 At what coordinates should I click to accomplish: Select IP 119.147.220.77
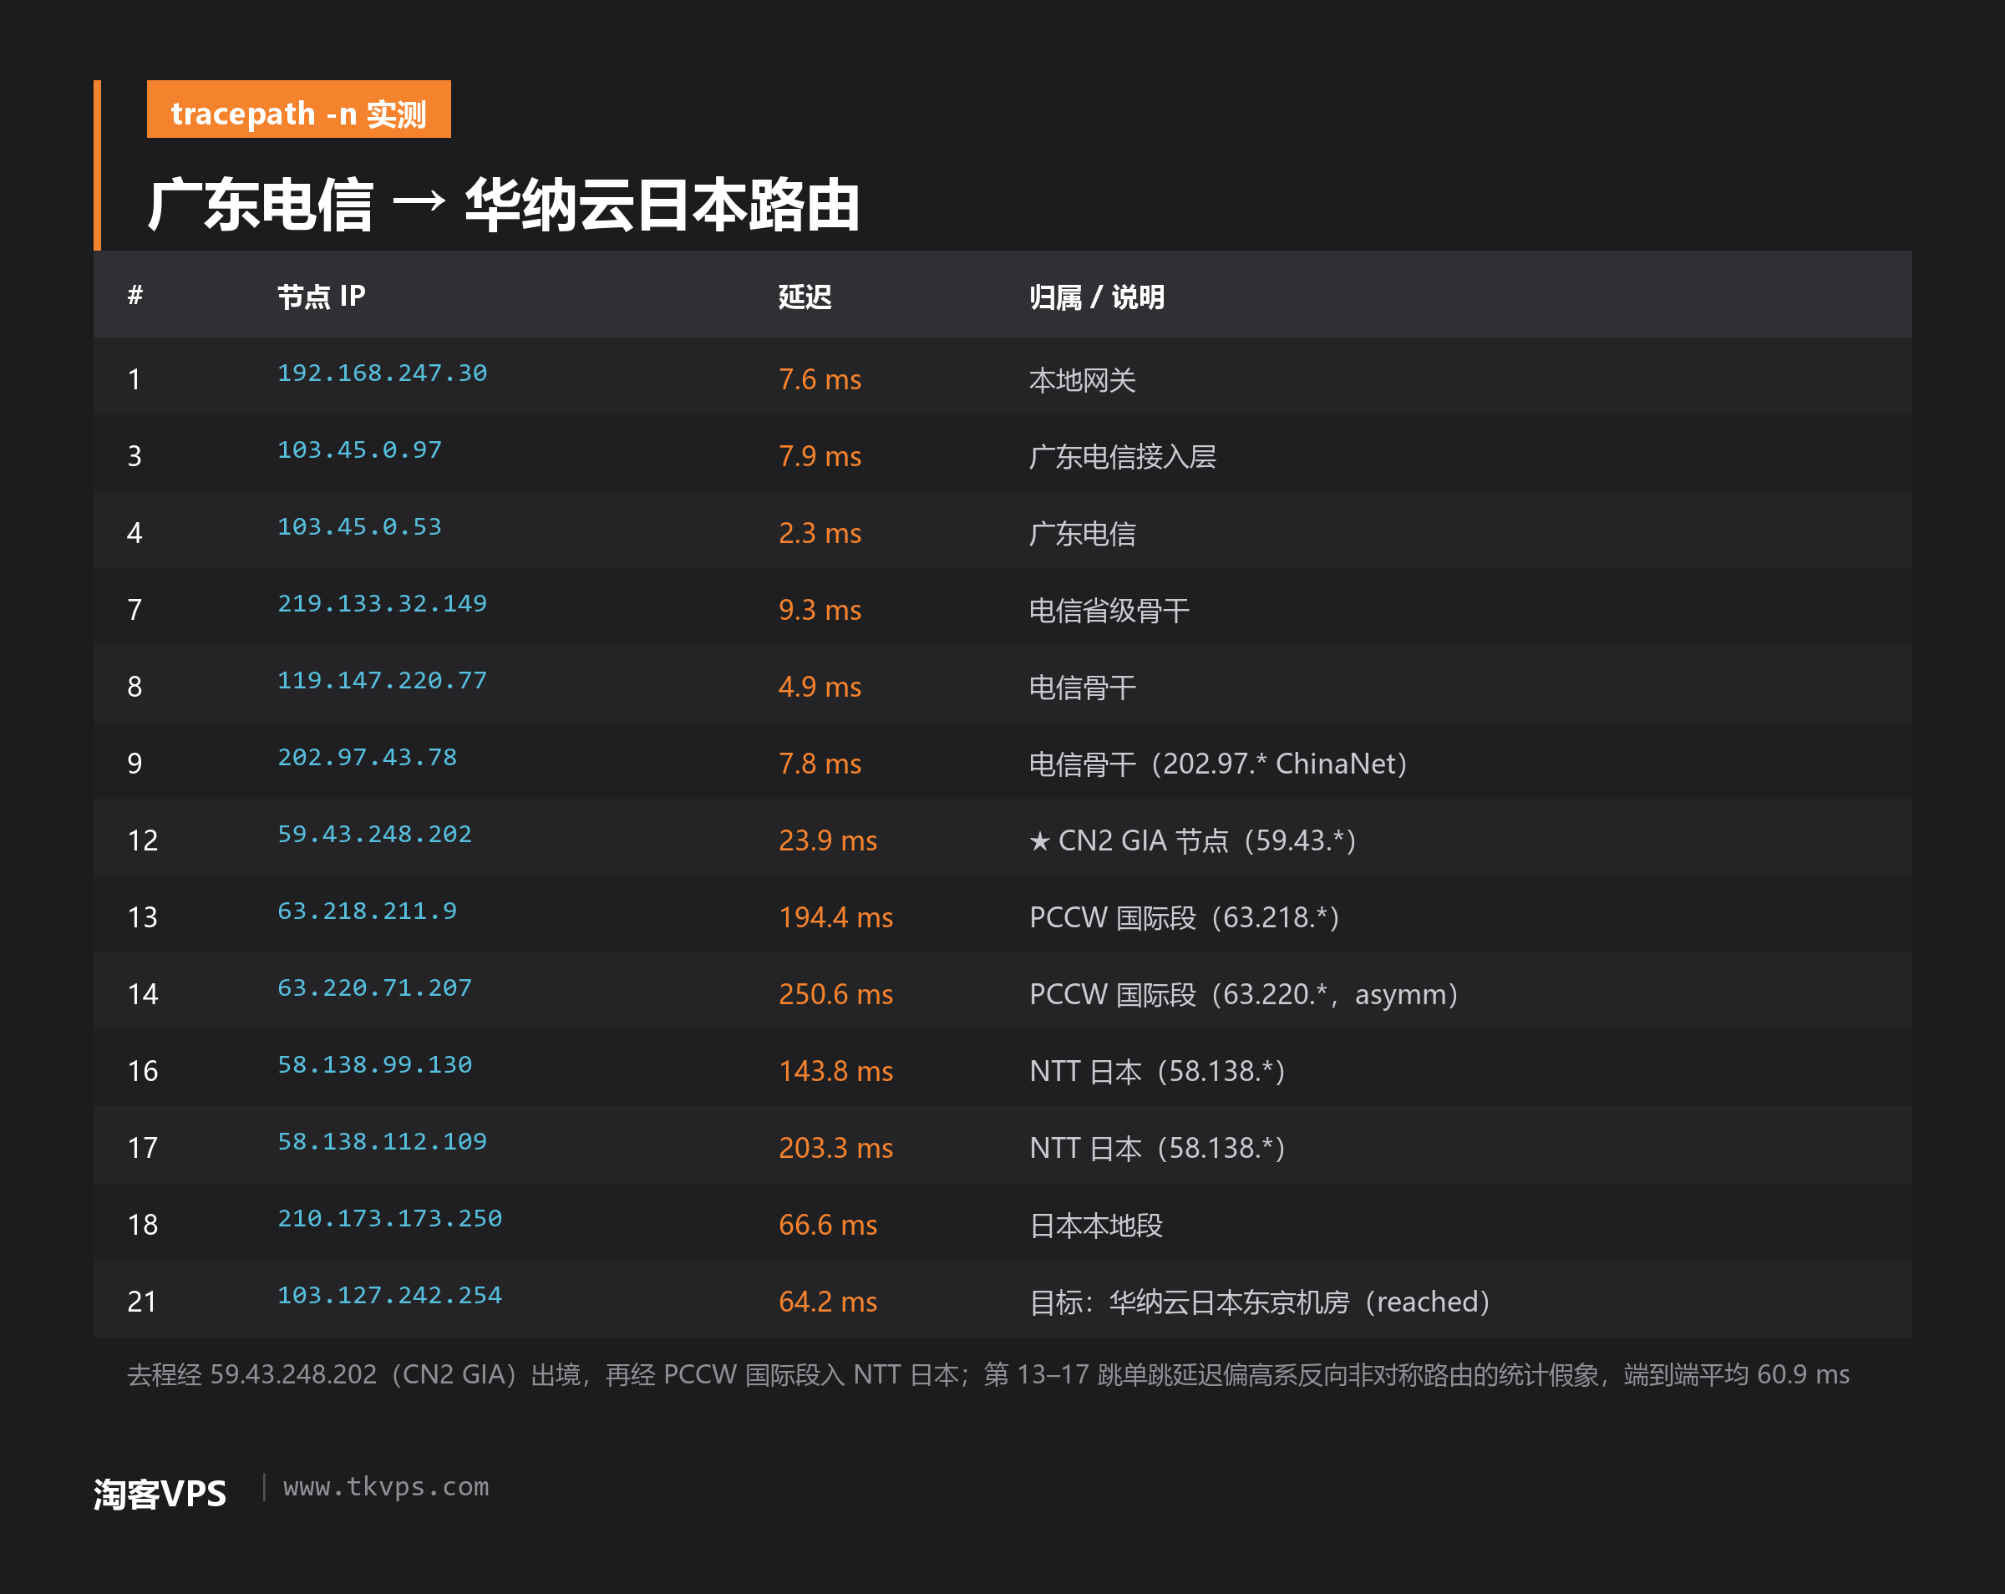[383, 681]
